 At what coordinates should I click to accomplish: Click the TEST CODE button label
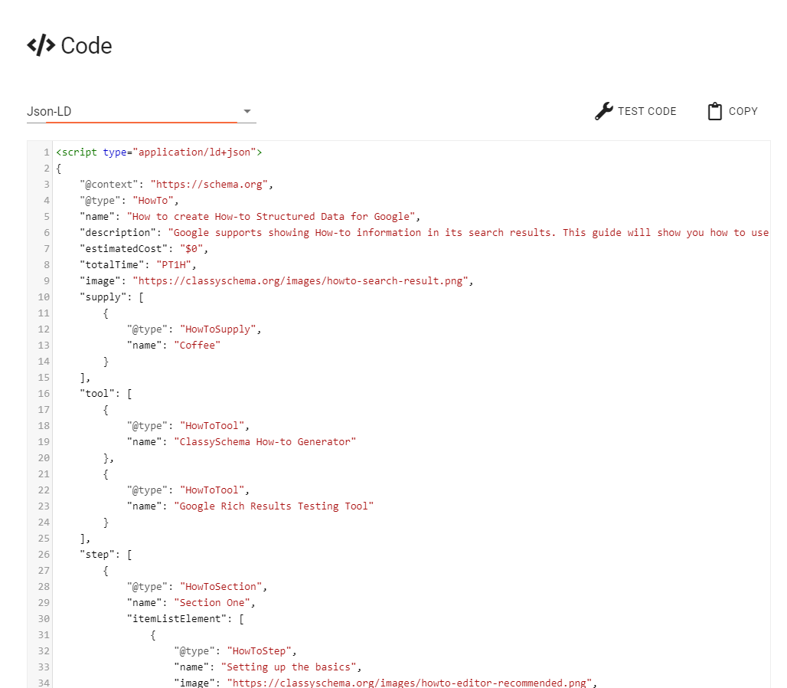[647, 112]
